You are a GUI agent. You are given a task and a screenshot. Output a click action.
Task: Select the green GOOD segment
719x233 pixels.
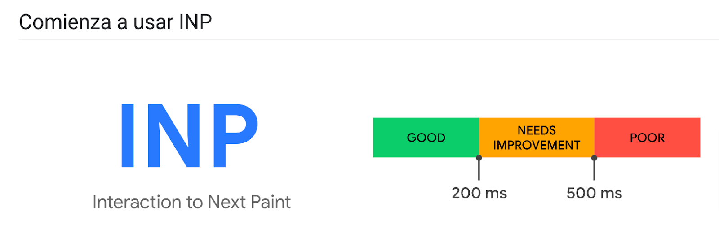426,138
